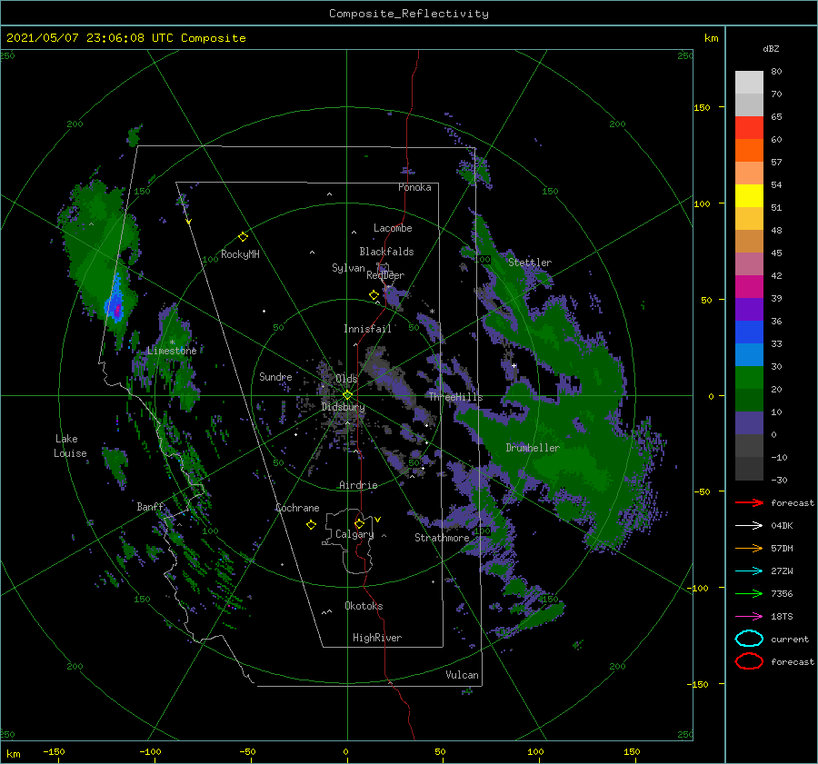This screenshot has height=764, width=818.
Task: Click the Drumheller town label
Action: pos(533,448)
